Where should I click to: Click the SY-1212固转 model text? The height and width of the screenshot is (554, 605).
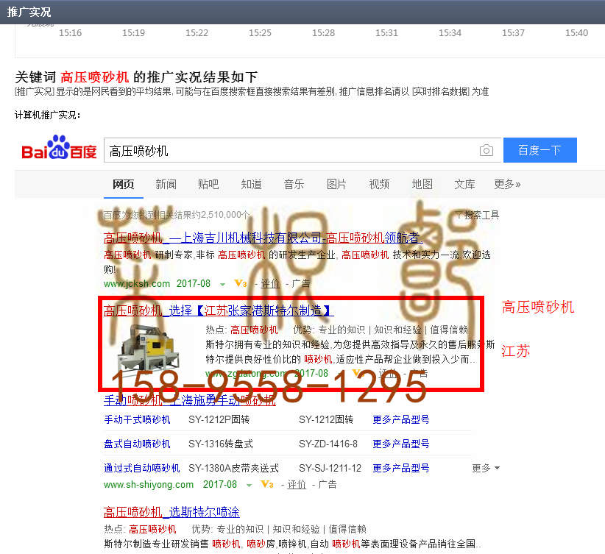[x=326, y=419]
